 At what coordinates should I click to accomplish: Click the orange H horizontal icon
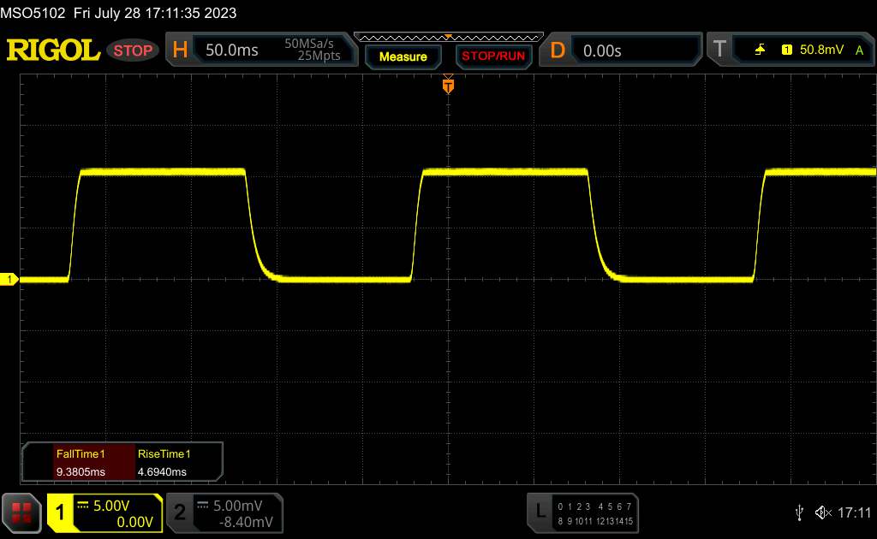coord(180,50)
